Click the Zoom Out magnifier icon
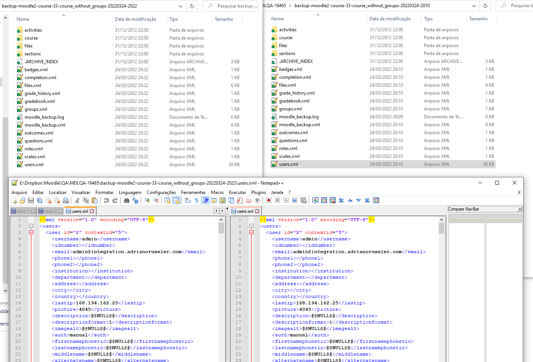 click(156, 200)
